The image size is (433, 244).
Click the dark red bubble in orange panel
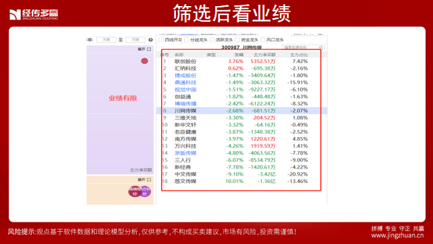(134, 191)
